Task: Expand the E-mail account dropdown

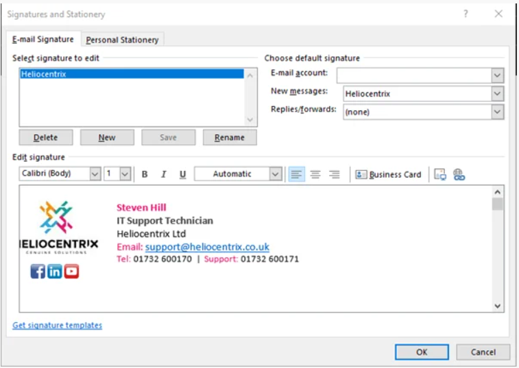Action: tap(497, 75)
